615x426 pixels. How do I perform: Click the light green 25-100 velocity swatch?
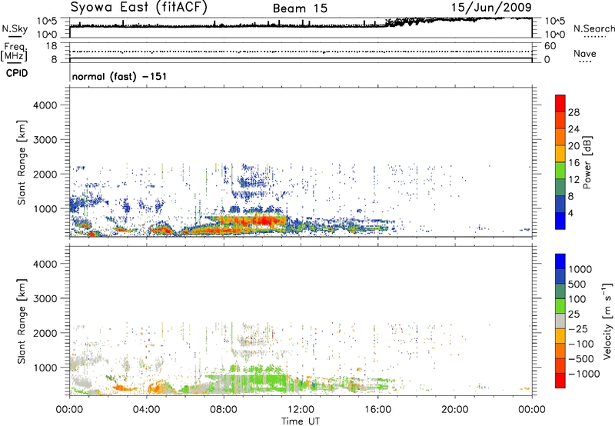click(x=560, y=306)
